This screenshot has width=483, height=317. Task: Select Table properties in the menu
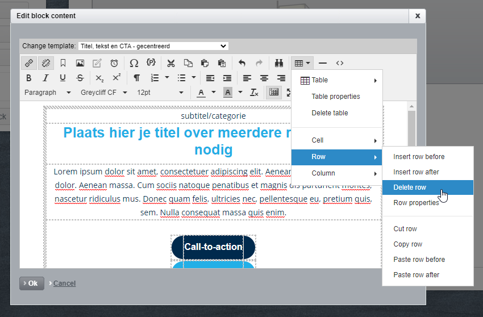(x=336, y=97)
